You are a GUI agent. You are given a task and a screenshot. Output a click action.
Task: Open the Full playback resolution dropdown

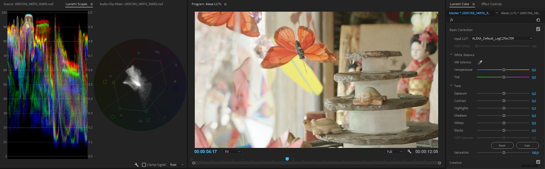[x=395, y=151]
